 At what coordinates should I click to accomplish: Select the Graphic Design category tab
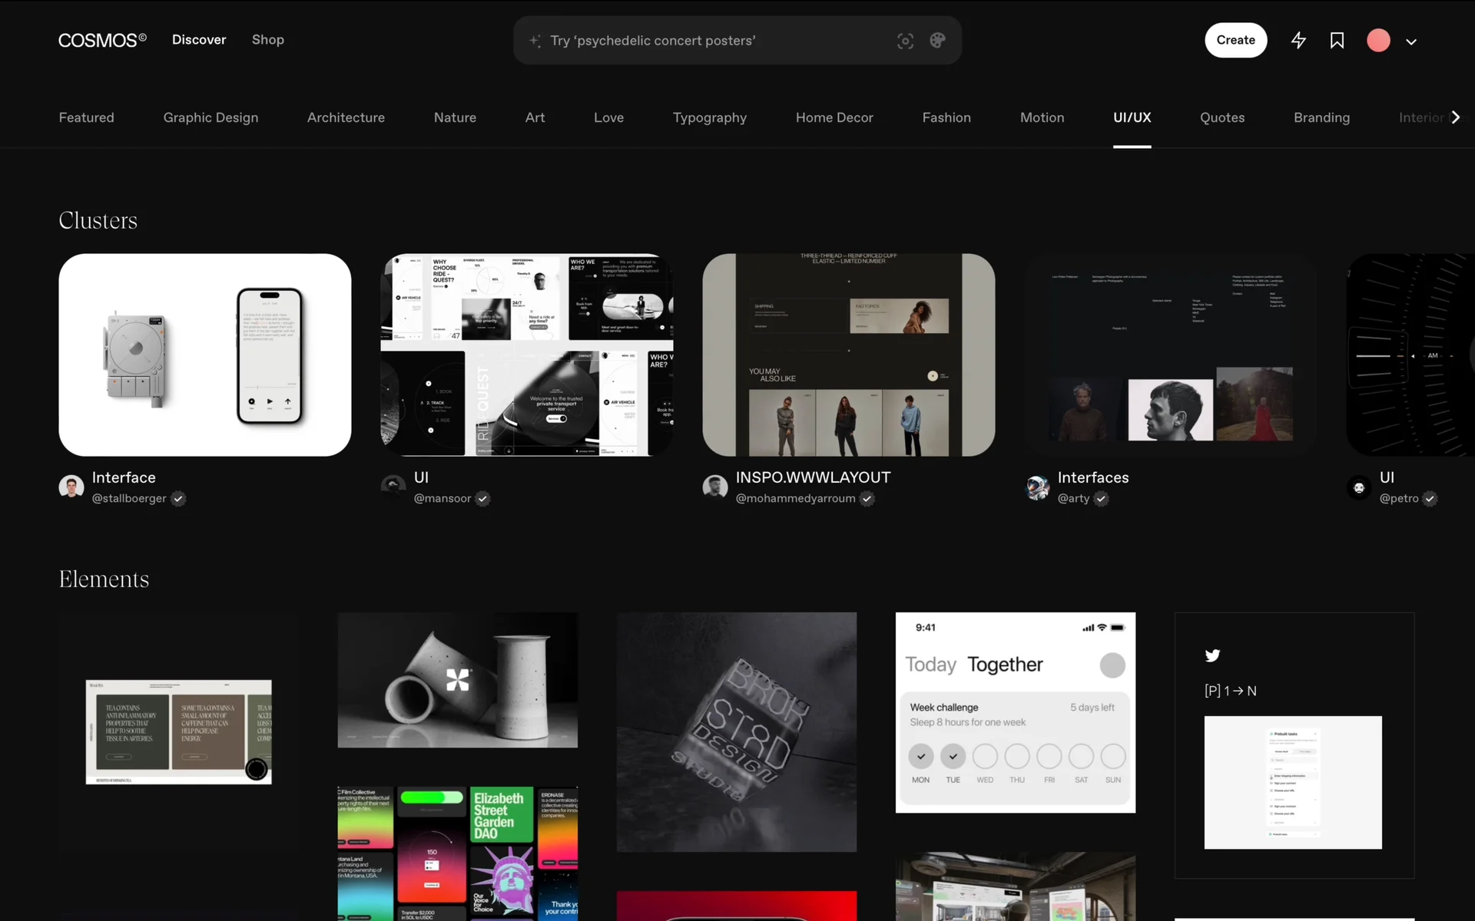(x=210, y=117)
